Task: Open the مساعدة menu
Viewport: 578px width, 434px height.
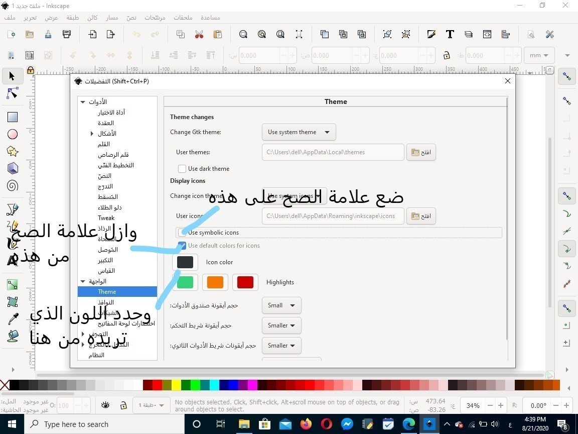Action: [x=210, y=18]
